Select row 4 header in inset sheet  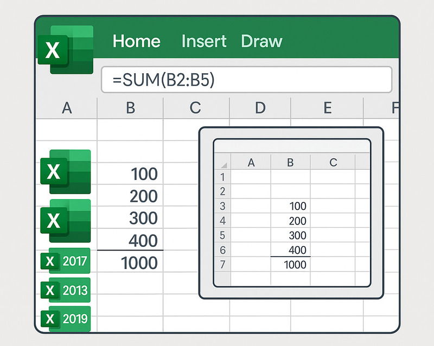click(x=222, y=221)
